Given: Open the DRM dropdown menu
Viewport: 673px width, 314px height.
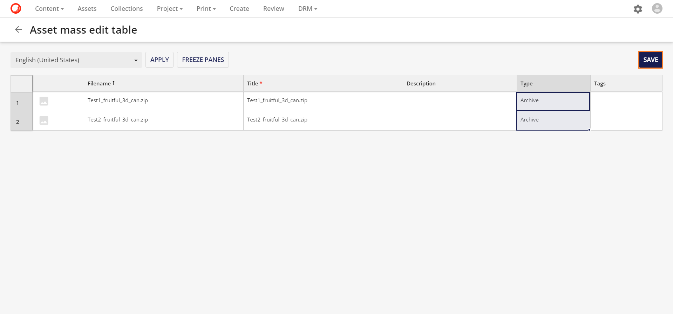Looking at the screenshot, I should [x=307, y=9].
